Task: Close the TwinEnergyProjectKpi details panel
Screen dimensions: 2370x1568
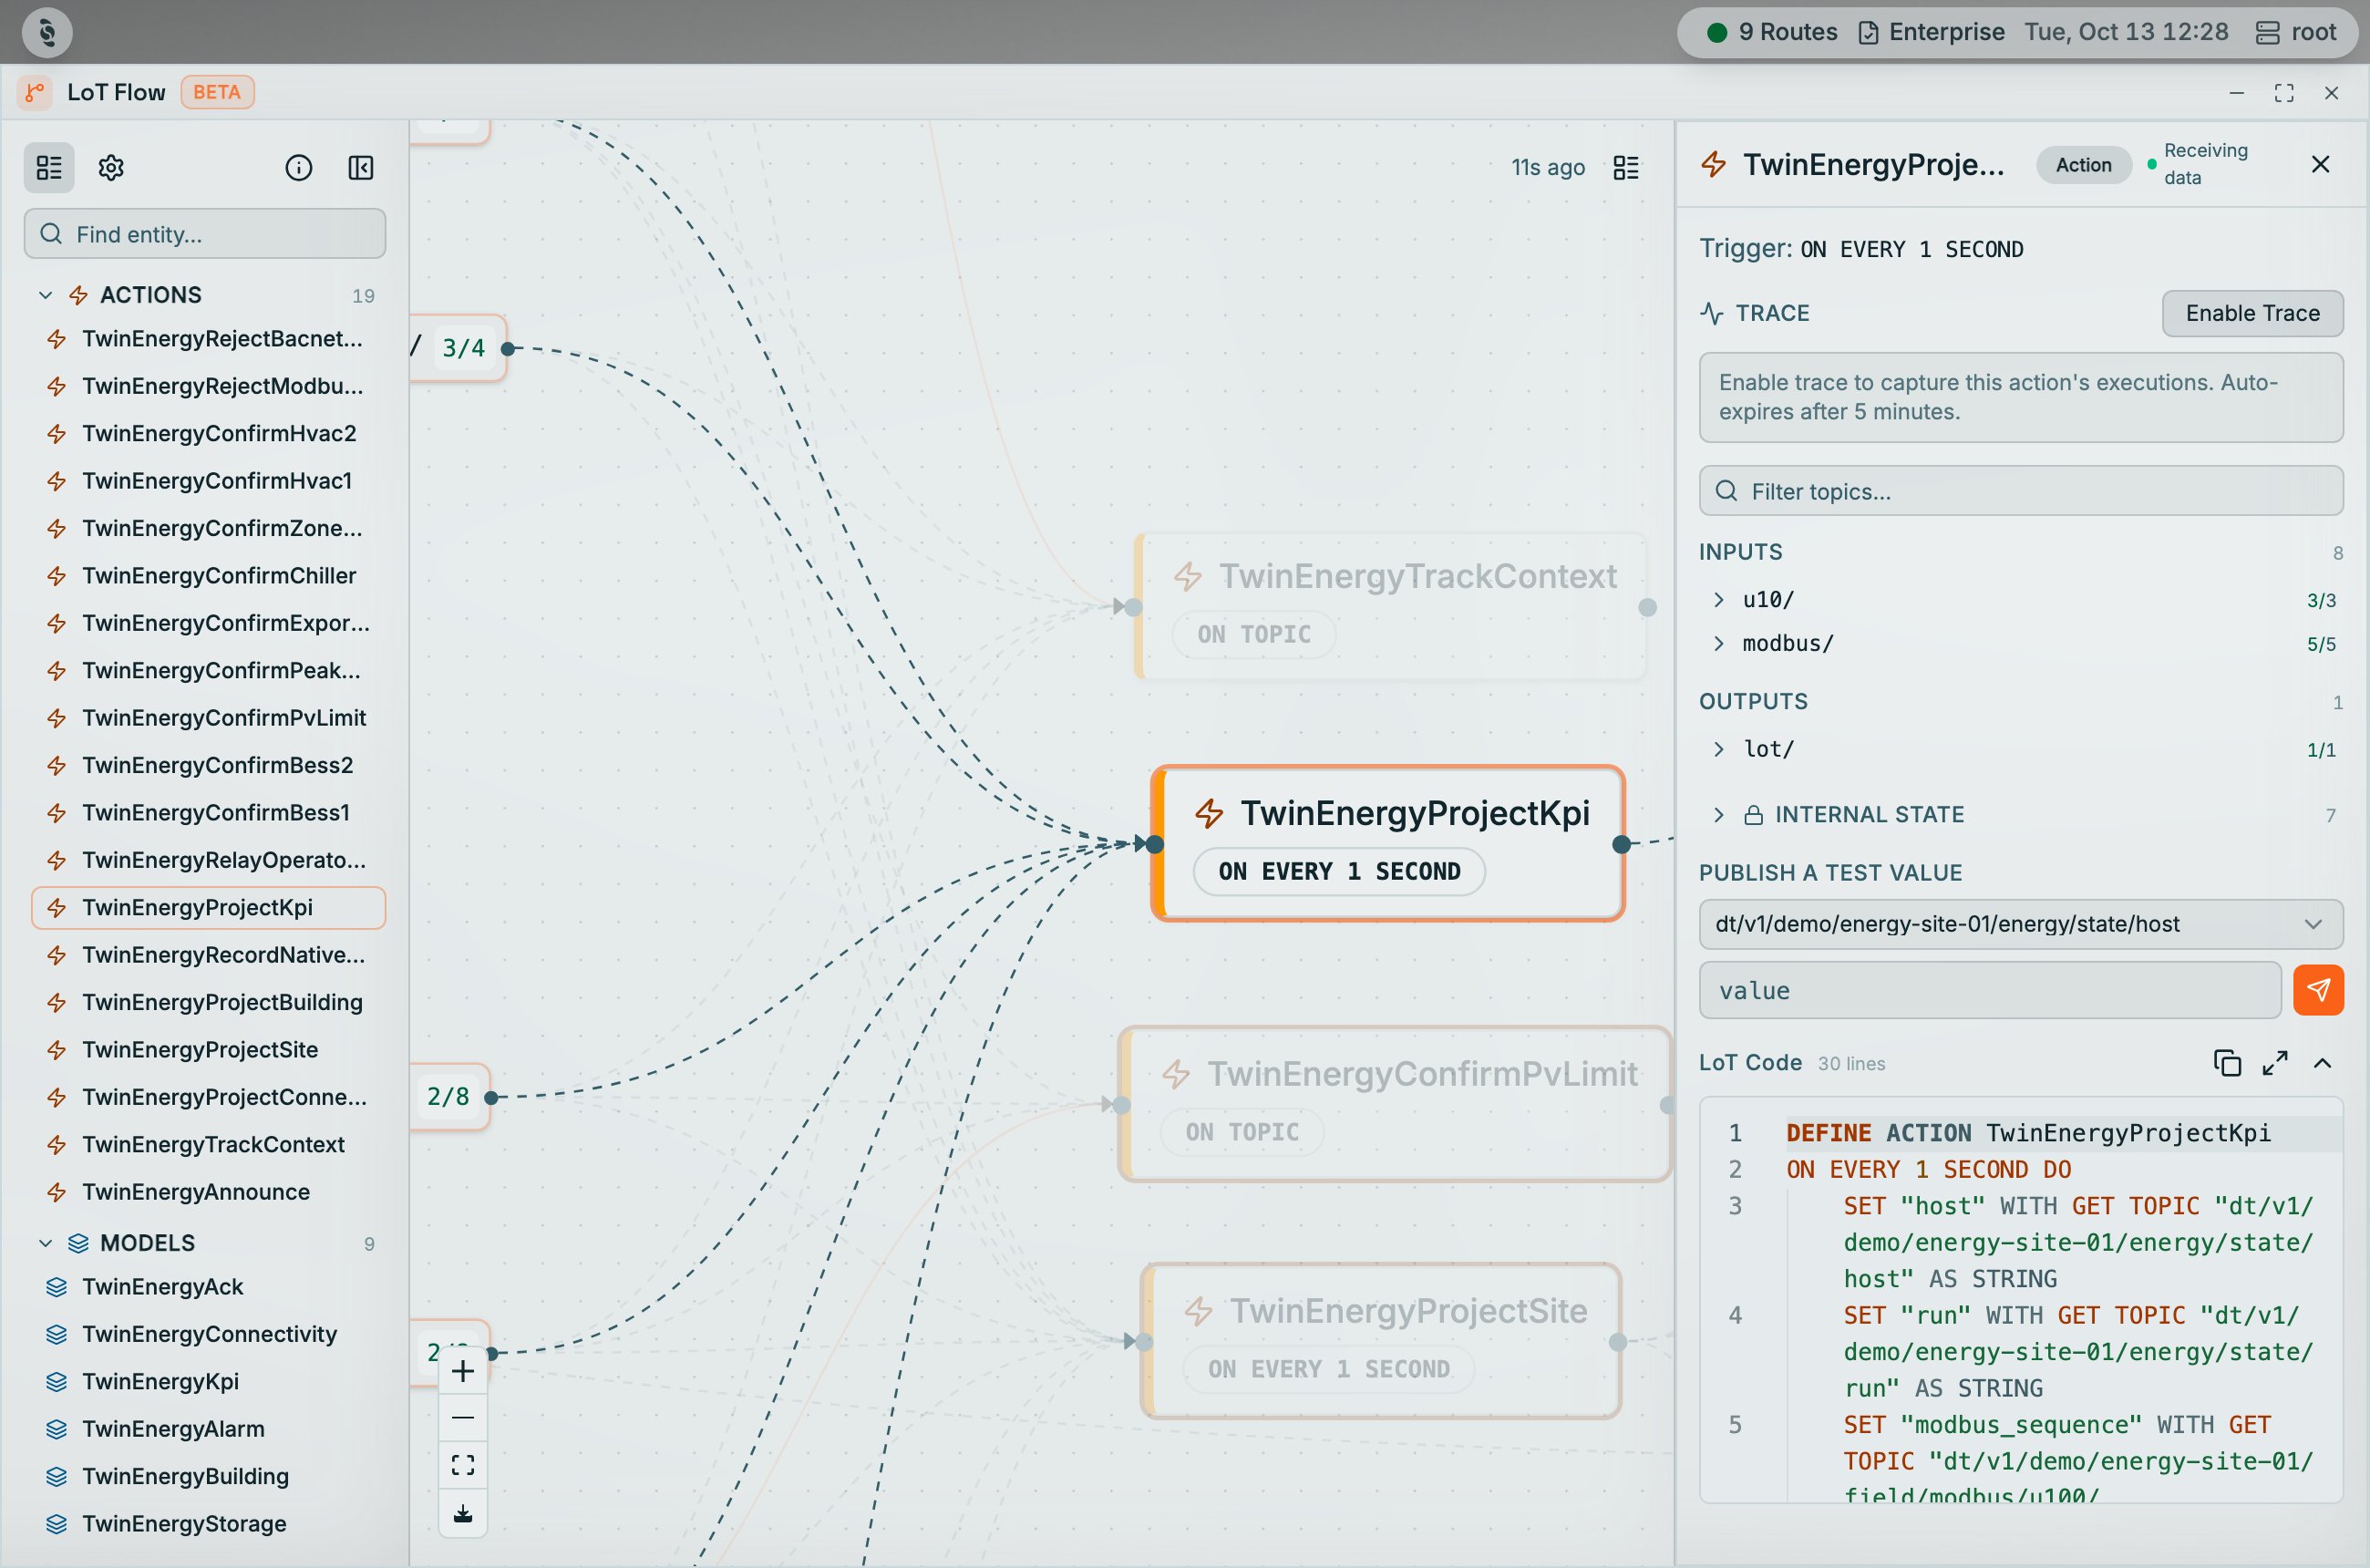Action: pos(2321,164)
